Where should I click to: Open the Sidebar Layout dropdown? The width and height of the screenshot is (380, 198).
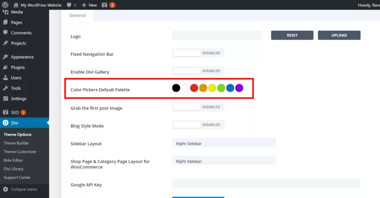(224, 143)
